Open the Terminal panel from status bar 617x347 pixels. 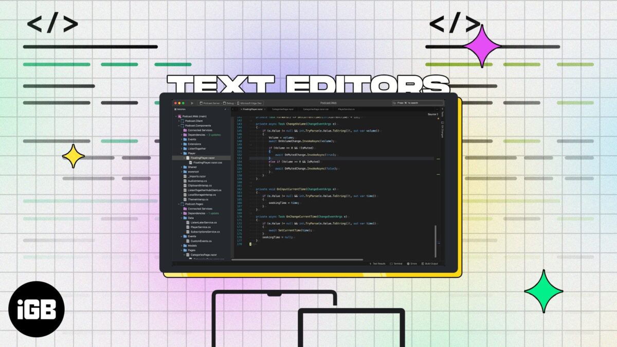click(397, 263)
